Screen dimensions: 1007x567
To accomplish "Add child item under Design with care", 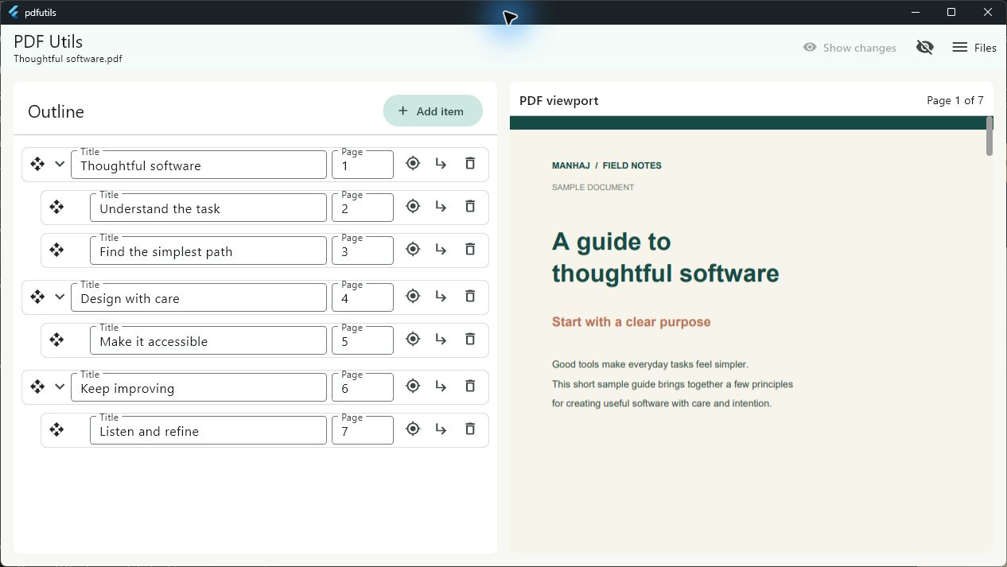I will (441, 297).
